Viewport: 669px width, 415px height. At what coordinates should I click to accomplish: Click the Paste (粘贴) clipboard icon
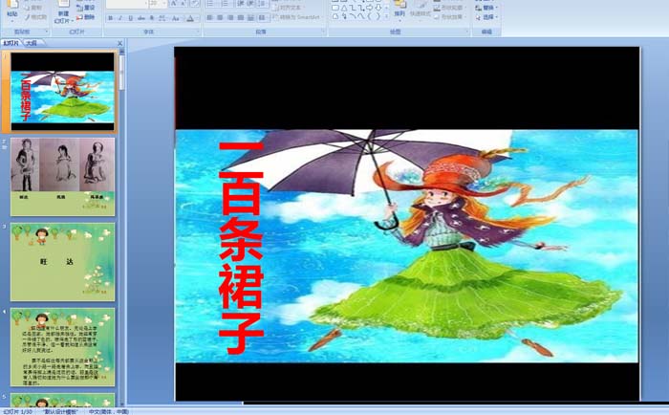pyautogui.click(x=12, y=4)
